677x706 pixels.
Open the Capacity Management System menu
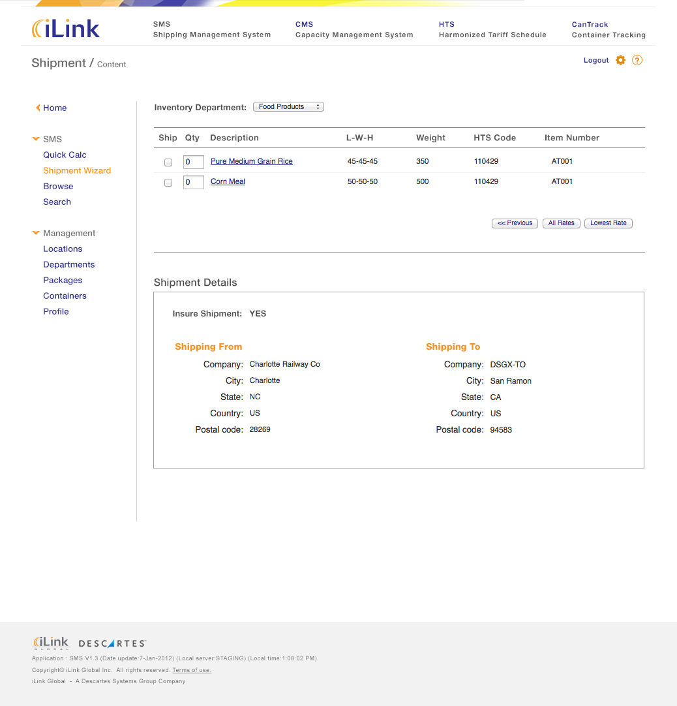coord(354,29)
